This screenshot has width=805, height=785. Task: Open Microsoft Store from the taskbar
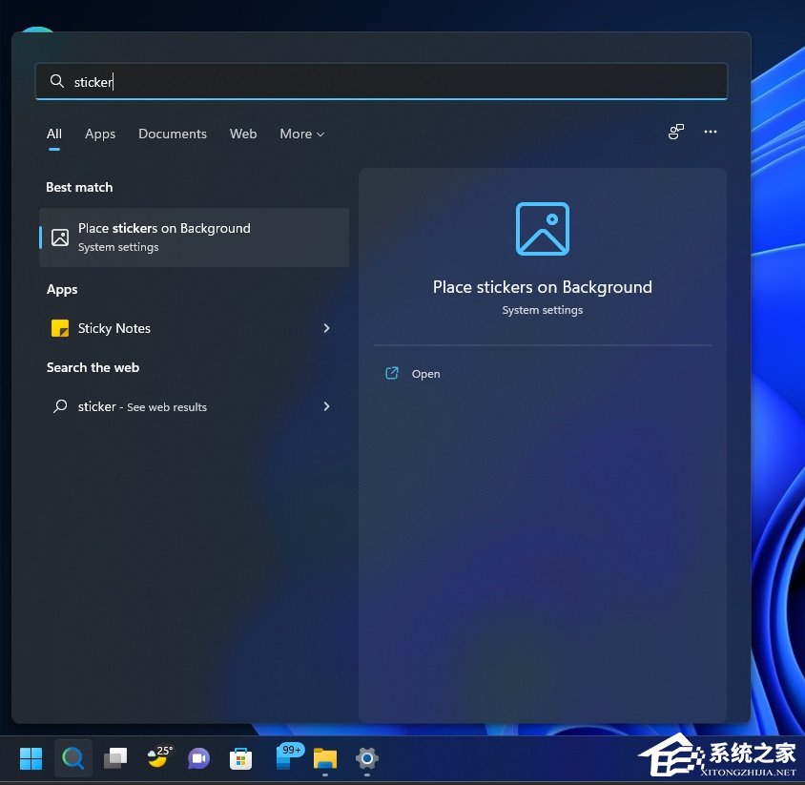coord(240,758)
